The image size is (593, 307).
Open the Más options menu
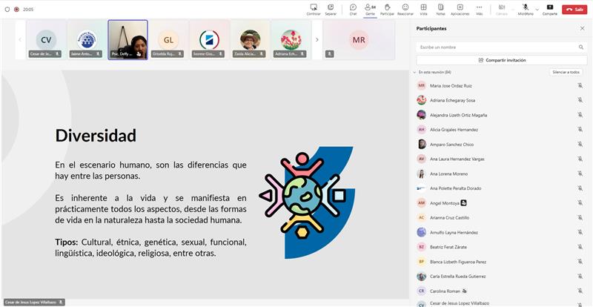(x=479, y=8)
